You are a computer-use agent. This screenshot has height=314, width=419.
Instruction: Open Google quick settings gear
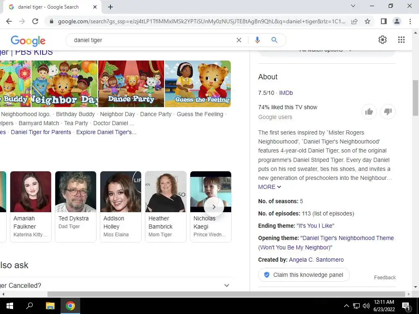click(x=383, y=40)
